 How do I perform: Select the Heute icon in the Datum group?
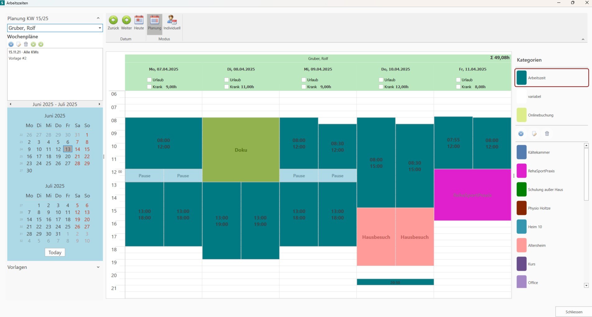(x=139, y=20)
